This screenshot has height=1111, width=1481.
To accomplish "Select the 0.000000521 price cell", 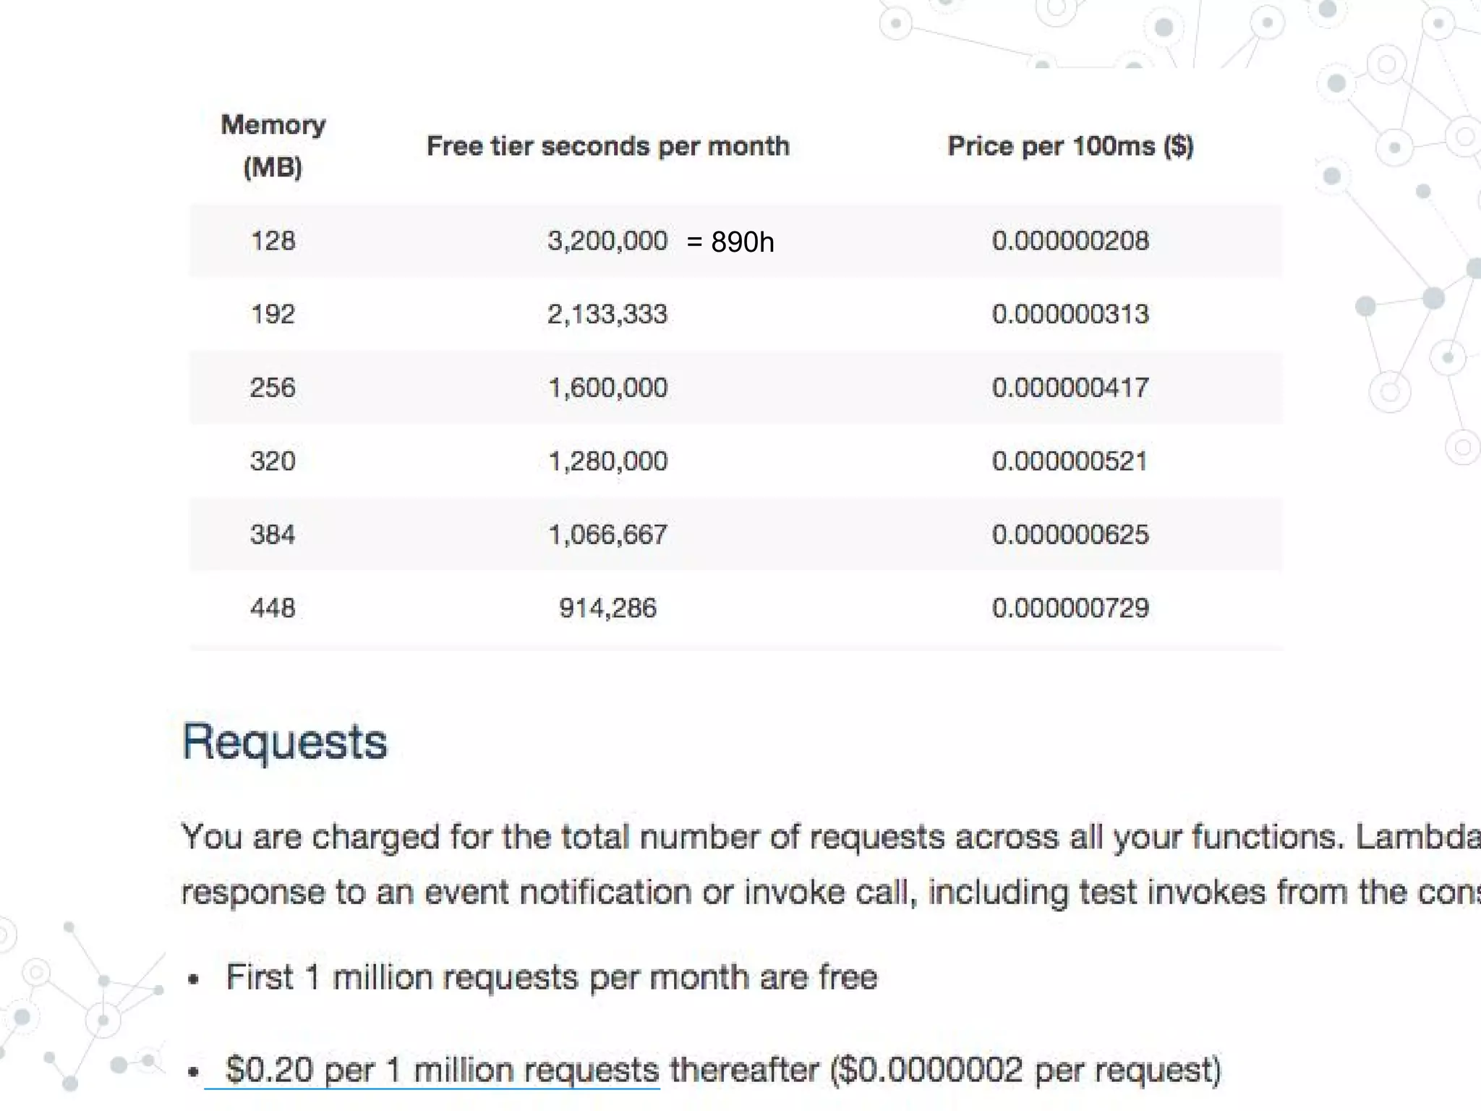I will tap(1070, 461).
